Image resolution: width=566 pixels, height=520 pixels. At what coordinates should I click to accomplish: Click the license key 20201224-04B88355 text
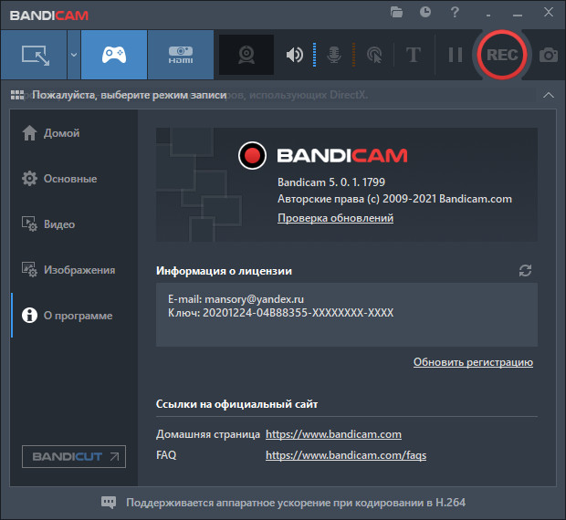click(281, 313)
